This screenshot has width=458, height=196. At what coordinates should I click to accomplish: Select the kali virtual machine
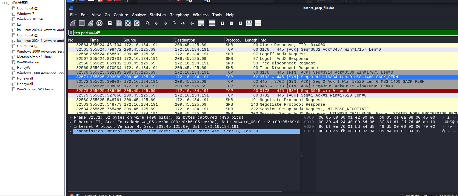20,25
